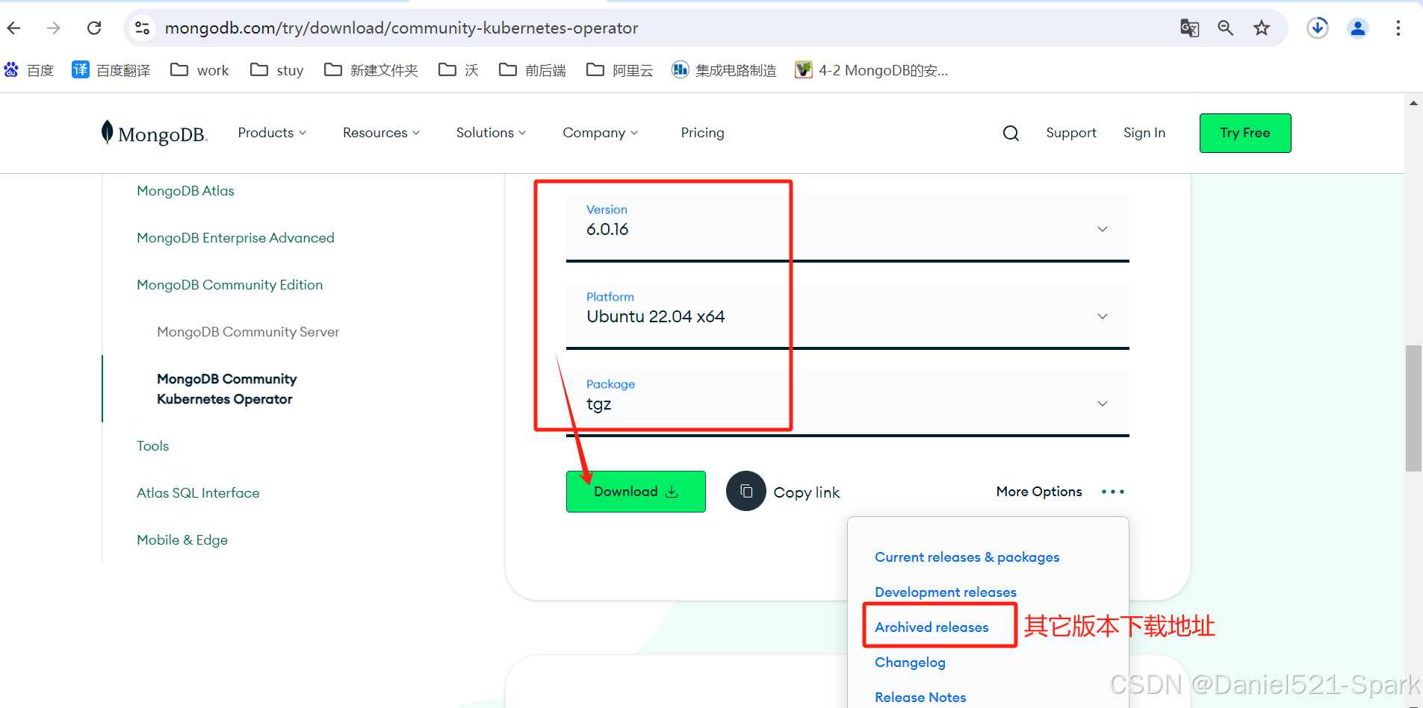The height and width of the screenshot is (708, 1423).
Task: Click the Try Free button
Action: [x=1244, y=133]
